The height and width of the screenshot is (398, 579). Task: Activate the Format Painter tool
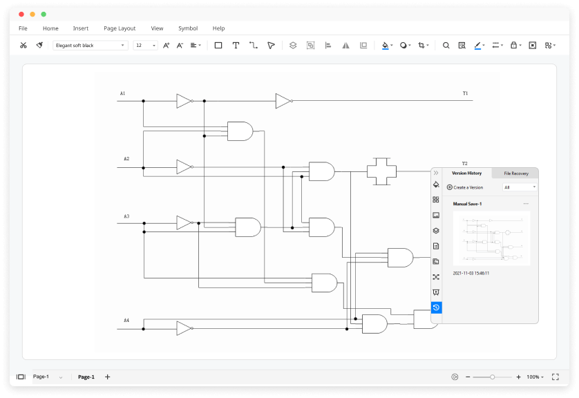[39, 45]
